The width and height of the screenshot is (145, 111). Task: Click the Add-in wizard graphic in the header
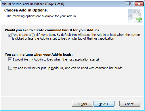coord(135,16)
